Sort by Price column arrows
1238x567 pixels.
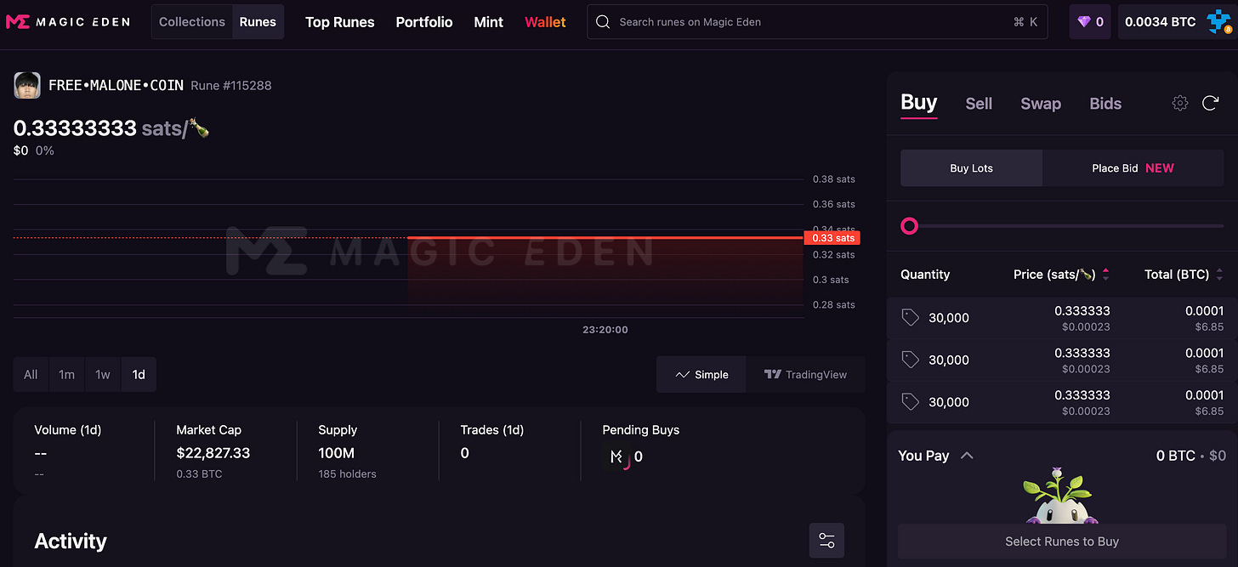[1105, 274]
